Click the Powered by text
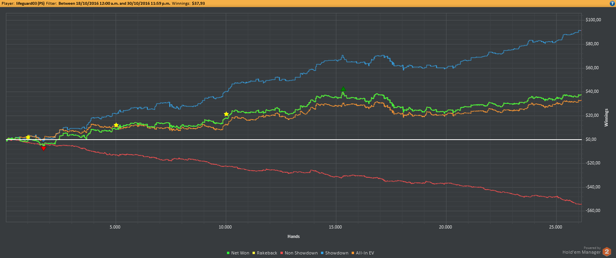This screenshot has width=616, height=258. click(x=592, y=248)
